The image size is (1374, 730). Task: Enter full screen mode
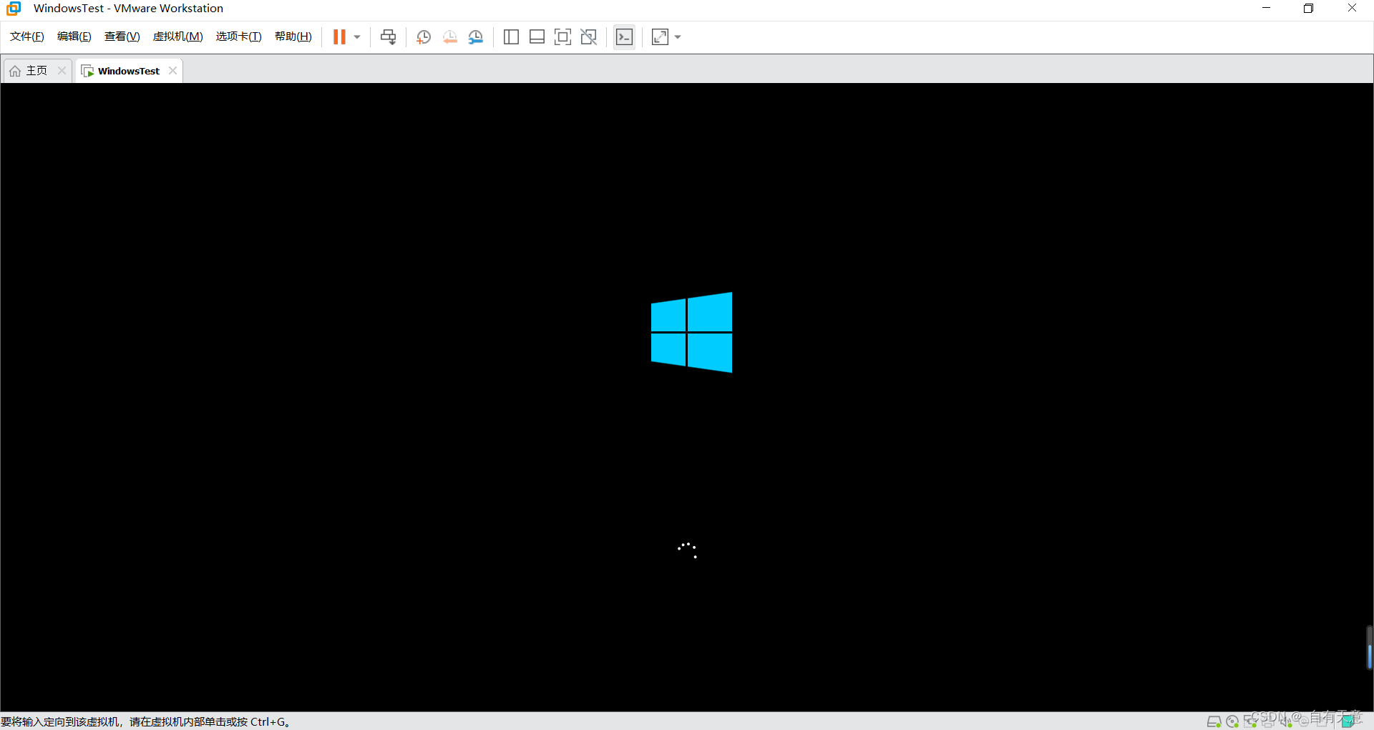coord(562,37)
